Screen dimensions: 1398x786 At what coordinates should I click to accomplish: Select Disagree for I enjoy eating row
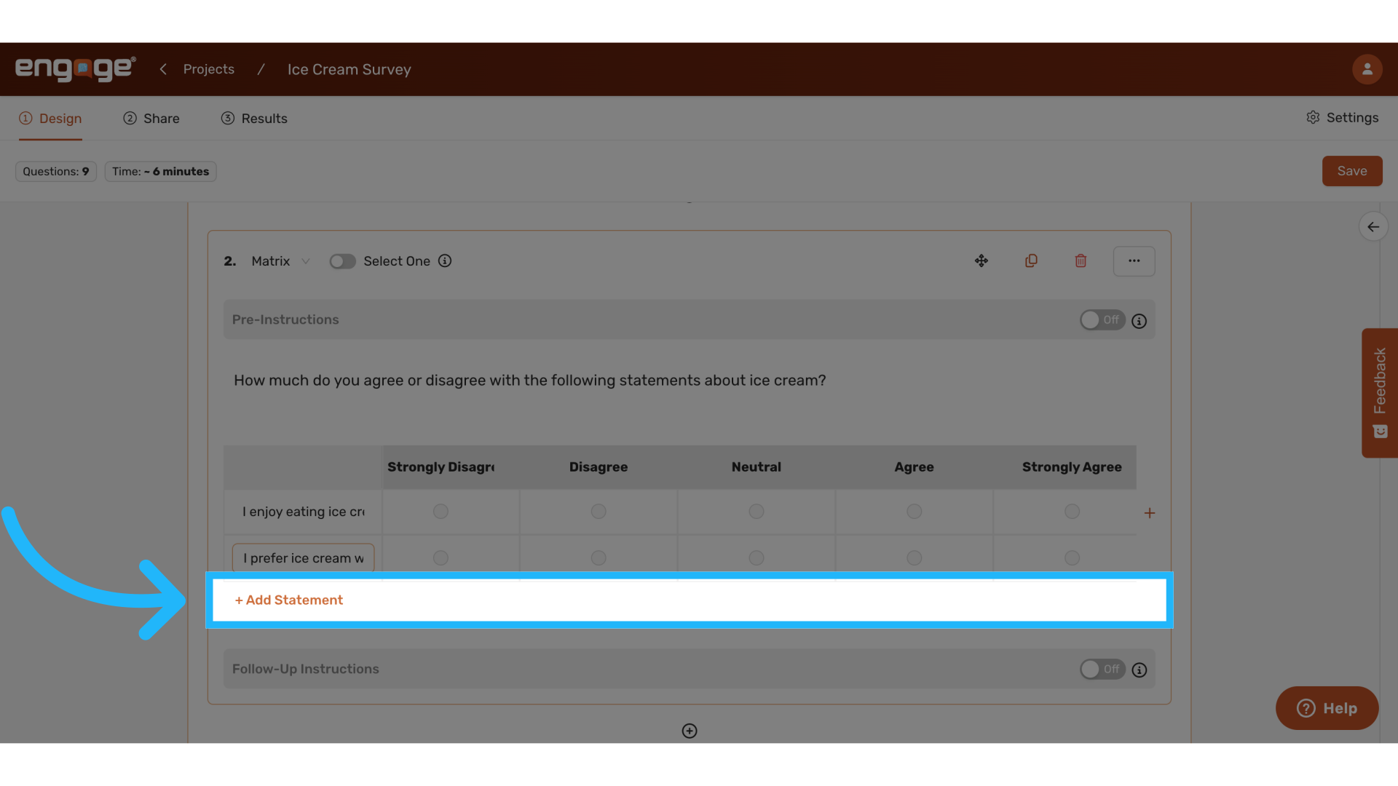(x=599, y=512)
